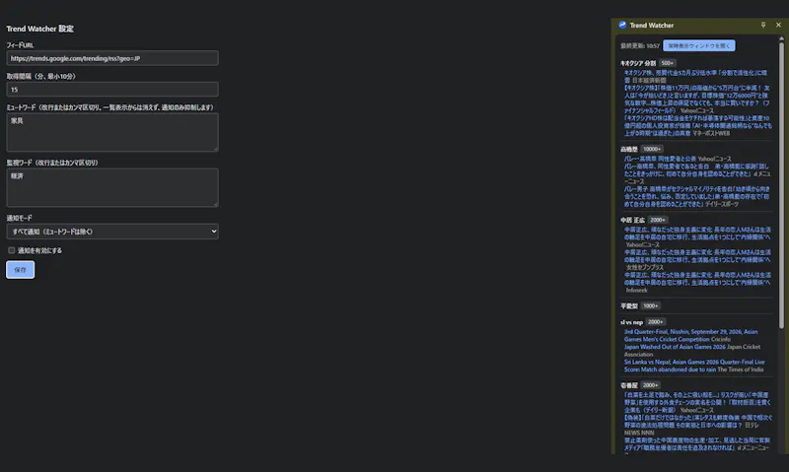Select the キオクシア 分割 trend heading
This screenshot has width=789, height=472.
(x=637, y=63)
